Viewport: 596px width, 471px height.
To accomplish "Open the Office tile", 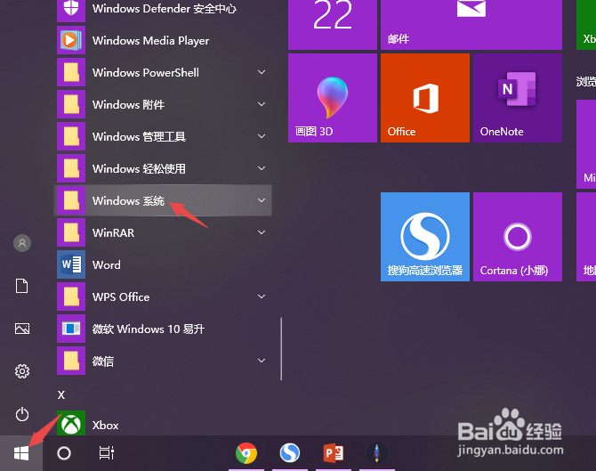I will click(x=425, y=98).
